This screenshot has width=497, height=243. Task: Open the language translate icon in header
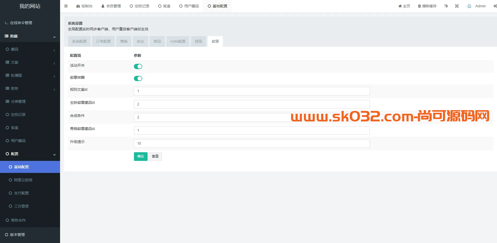pos(446,6)
